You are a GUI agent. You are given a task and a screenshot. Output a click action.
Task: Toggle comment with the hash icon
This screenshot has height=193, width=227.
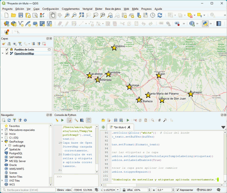160,120
